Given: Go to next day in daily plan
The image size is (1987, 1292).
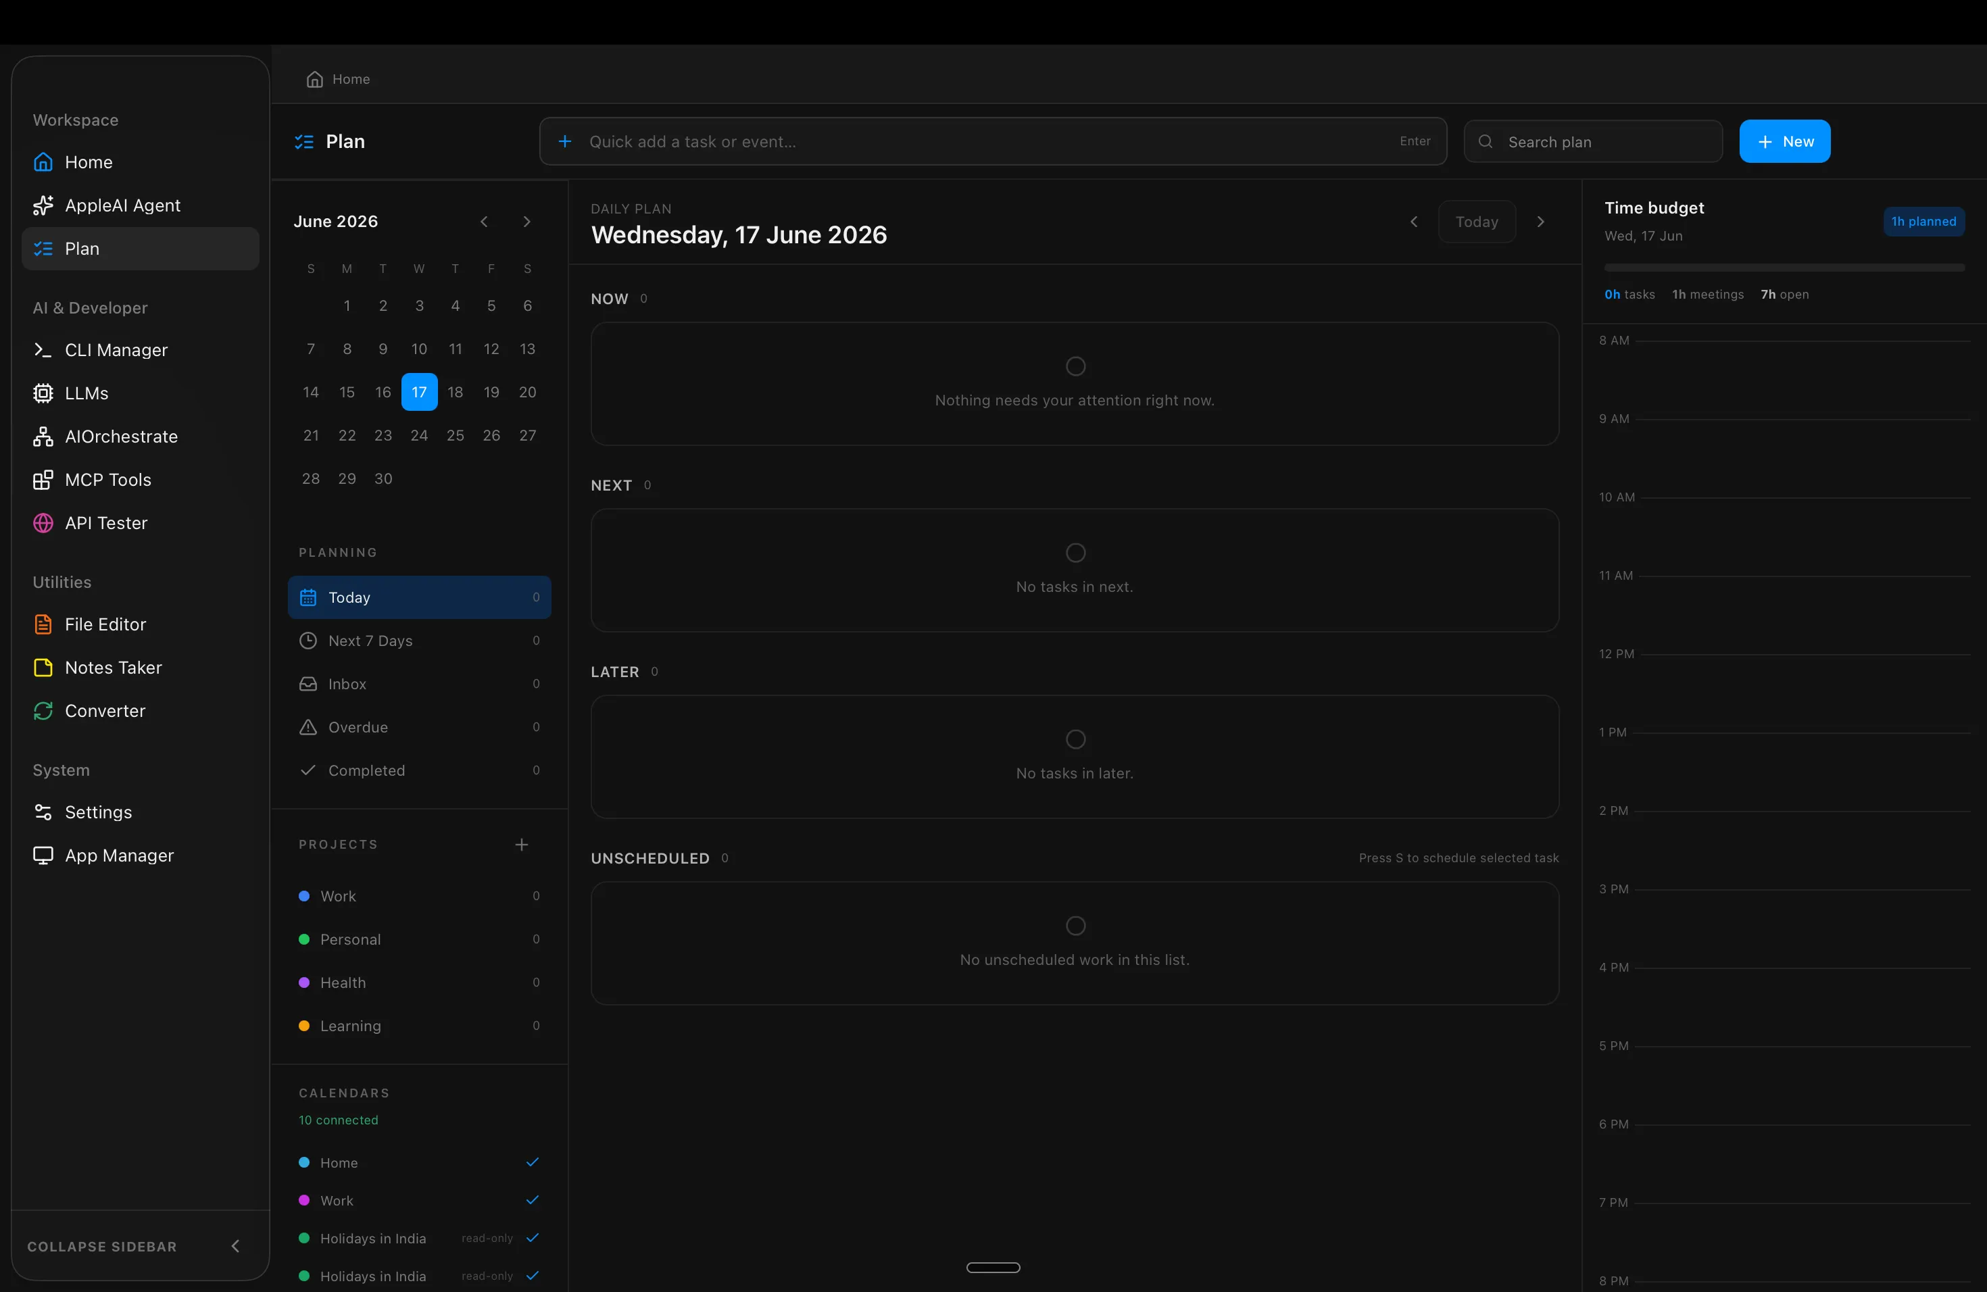Looking at the screenshot, I should tap(1541, 221).
